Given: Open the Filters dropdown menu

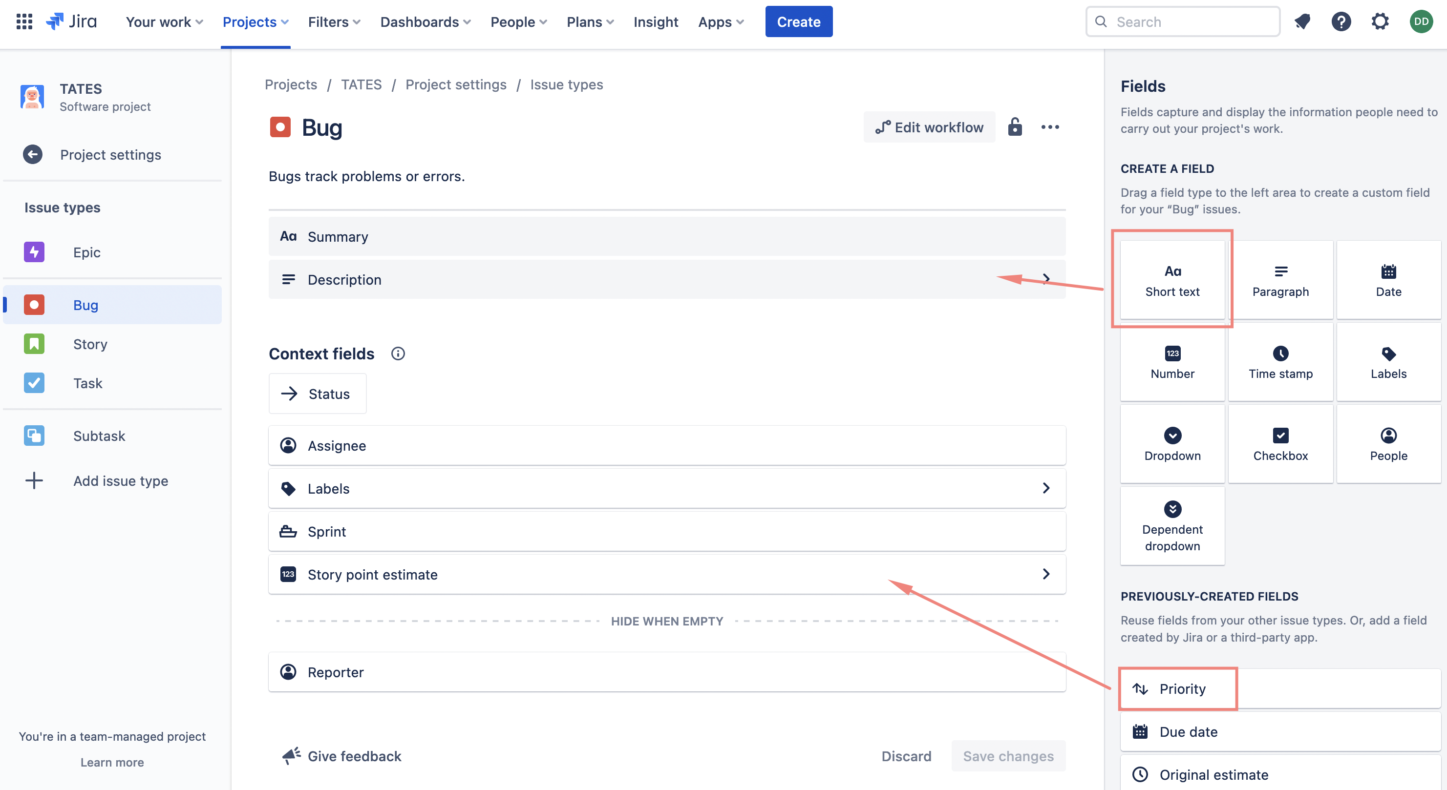Looking at the screenshot, I should [334, 21].
